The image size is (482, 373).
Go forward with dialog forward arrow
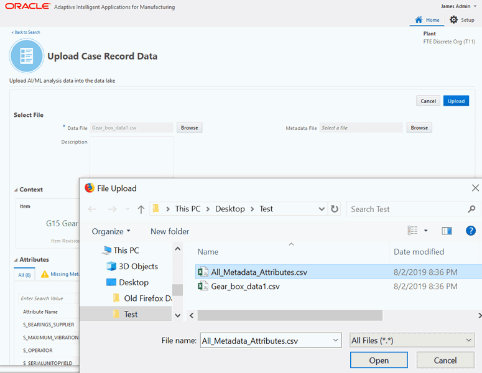pos(112,210)
